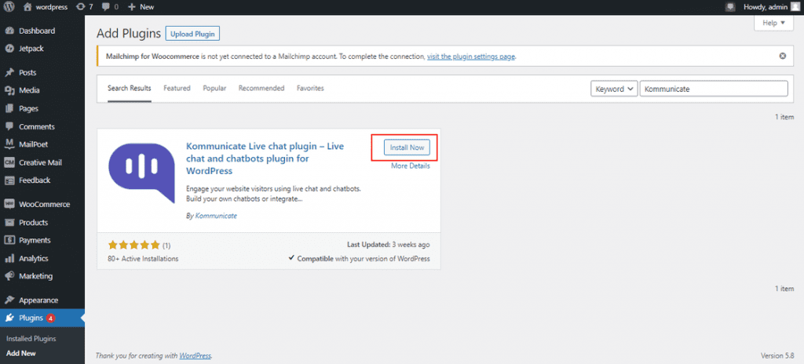
Task: Click the 80+ Active Installations text
Action: (143, 259)
